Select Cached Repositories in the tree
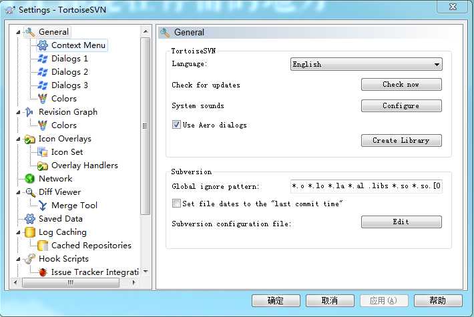 pos(91,246)
